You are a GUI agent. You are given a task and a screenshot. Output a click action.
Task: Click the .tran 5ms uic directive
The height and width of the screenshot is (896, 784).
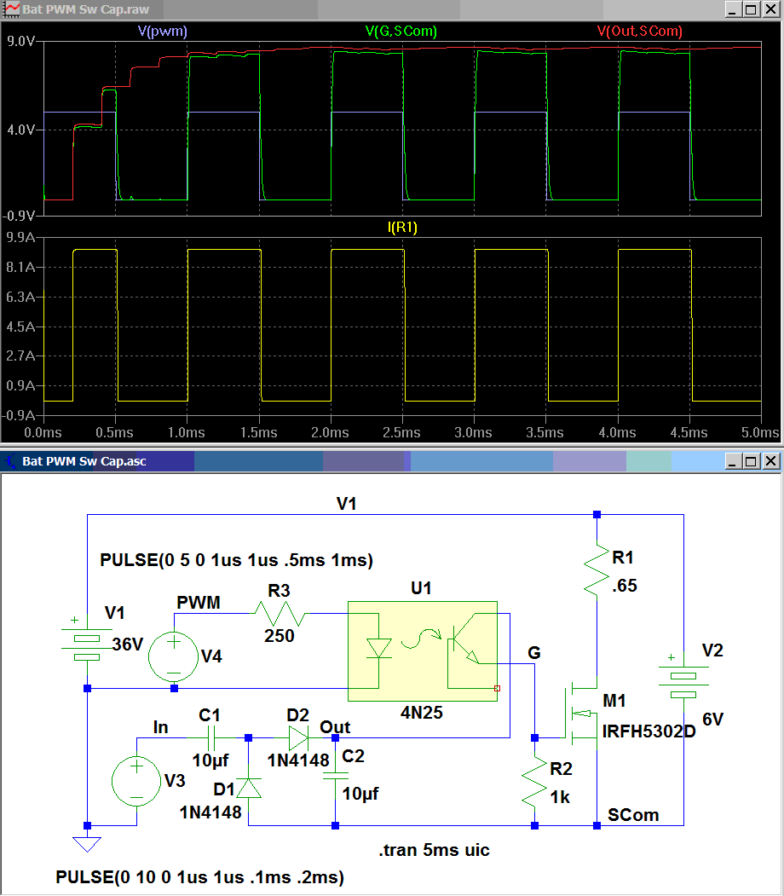(434, 850)
